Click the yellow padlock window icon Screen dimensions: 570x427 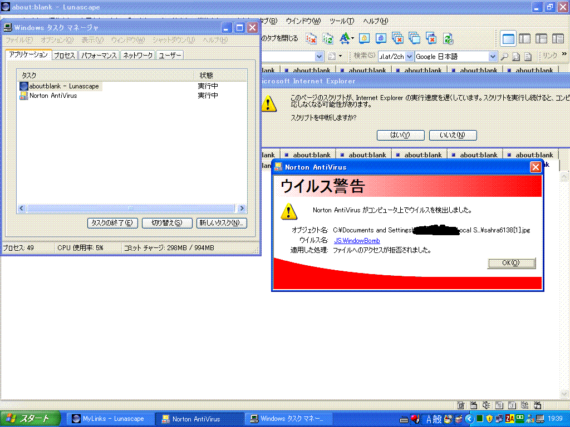click(x=364, y=38)
